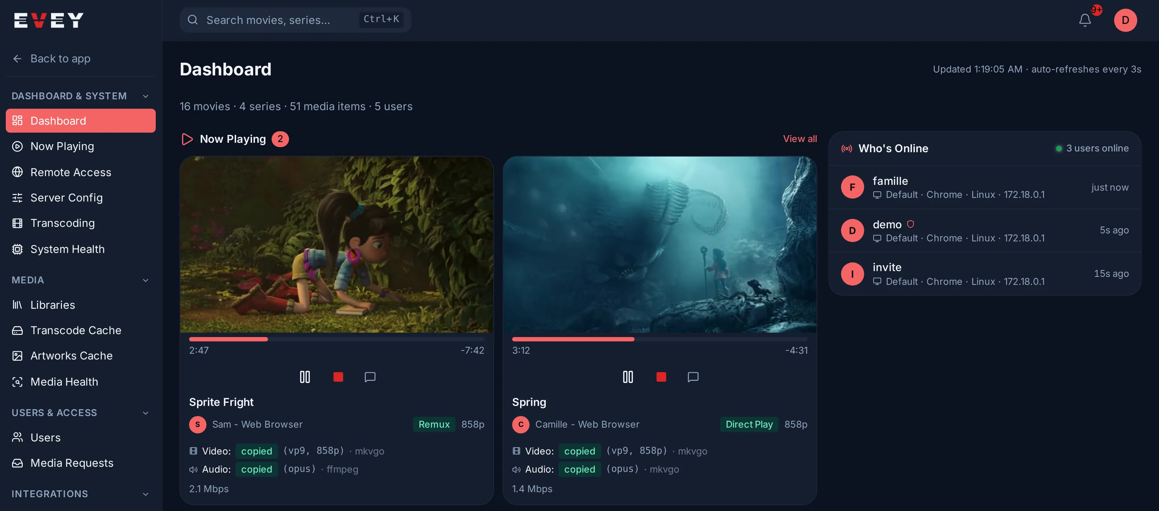Collapse the Integrations section chevron

[x=145, y=494]
